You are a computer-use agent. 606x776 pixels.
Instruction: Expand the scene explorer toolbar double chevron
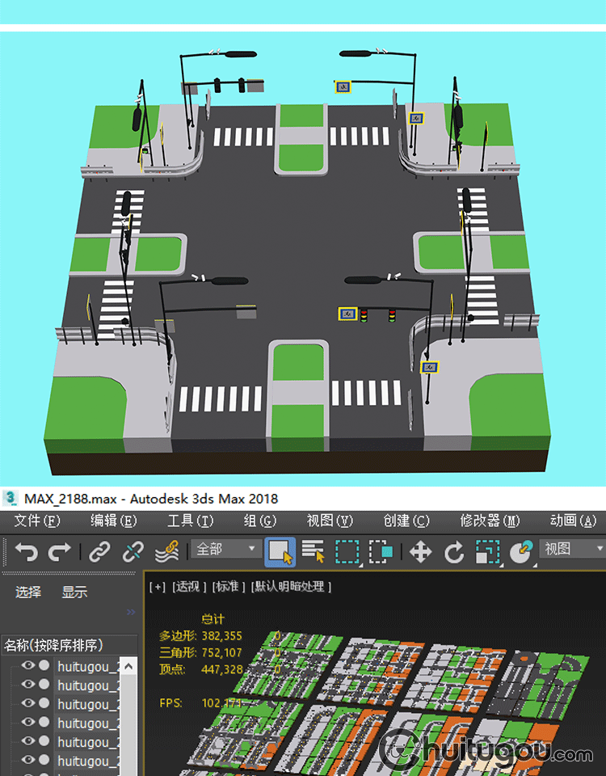pos(131,612)
